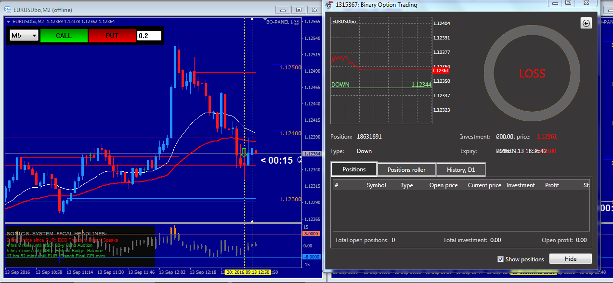Expand the EURUSDbo,M2 chart header triangle
The image size is (613, 283).
(8, 21)
